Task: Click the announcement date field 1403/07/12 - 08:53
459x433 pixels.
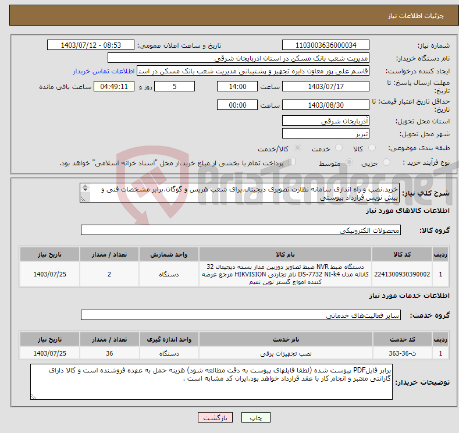Action: [90, 45]
